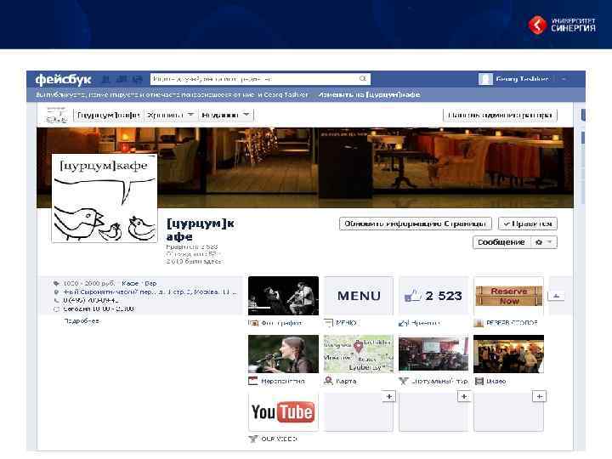
Task: Collapse the apps tiles with arrow button
Action: point(557,296)
